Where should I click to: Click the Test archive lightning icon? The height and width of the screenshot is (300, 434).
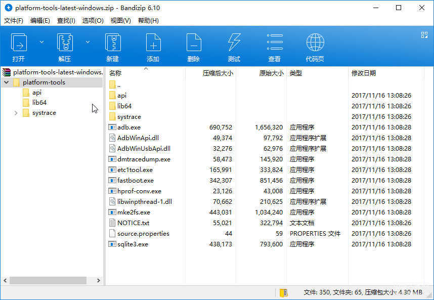point(234,42)
